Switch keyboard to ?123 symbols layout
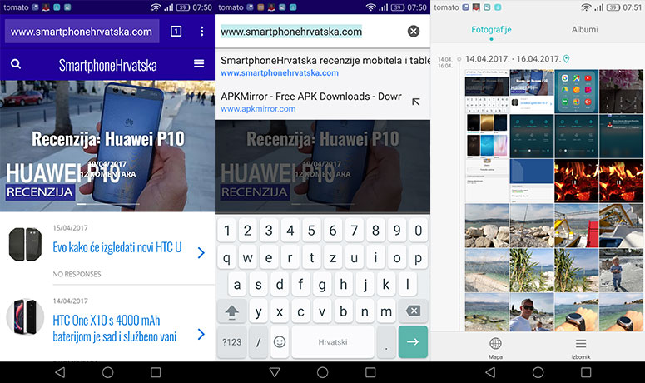 pos(232,342)
